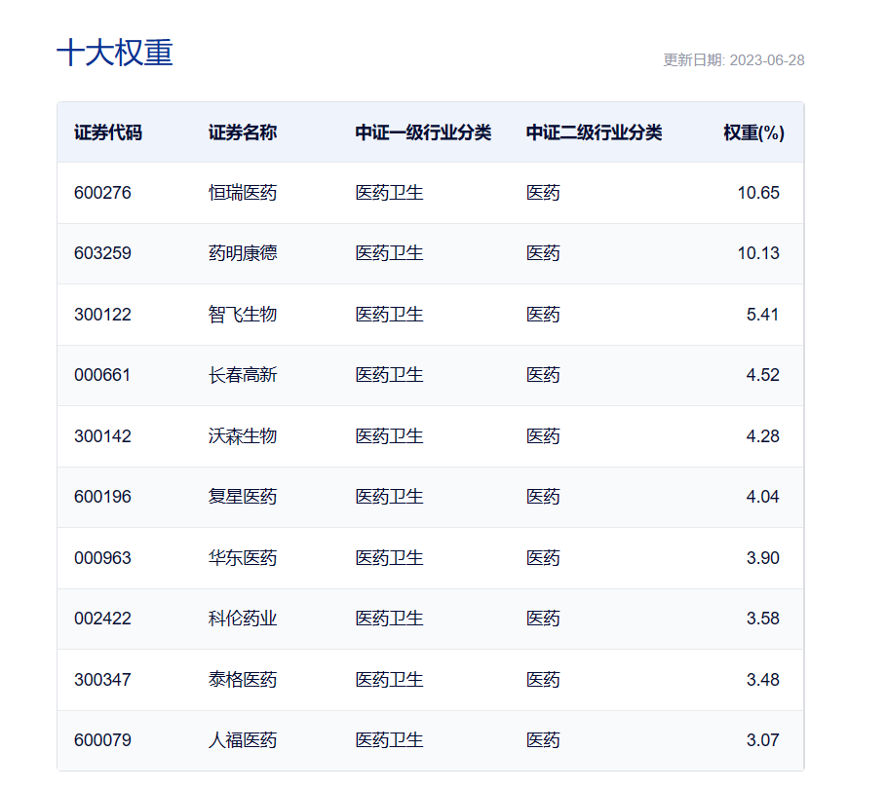Open the 恒瑞医药 security name
This screenshot has height=789, width=887.
point(243,193)
